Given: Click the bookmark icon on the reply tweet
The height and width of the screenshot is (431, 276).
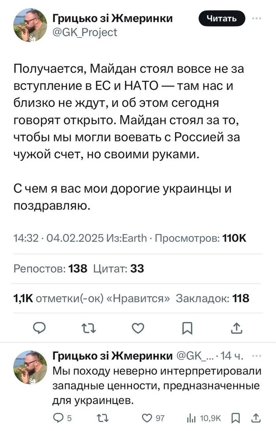Looking at the screenshot, I should [x=236, y=418].
